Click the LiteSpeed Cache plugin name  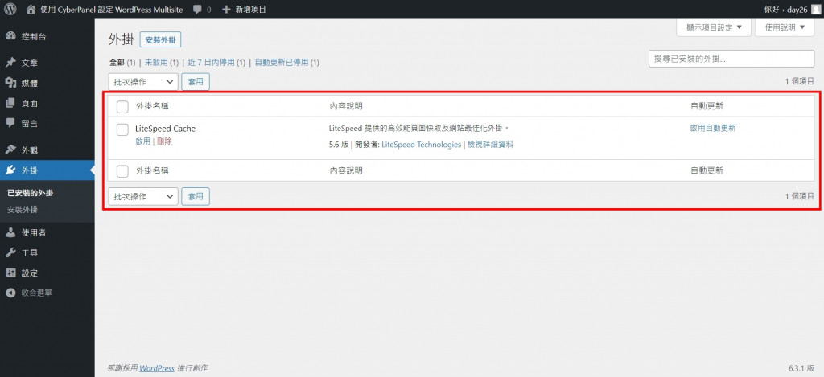point(165,129)
